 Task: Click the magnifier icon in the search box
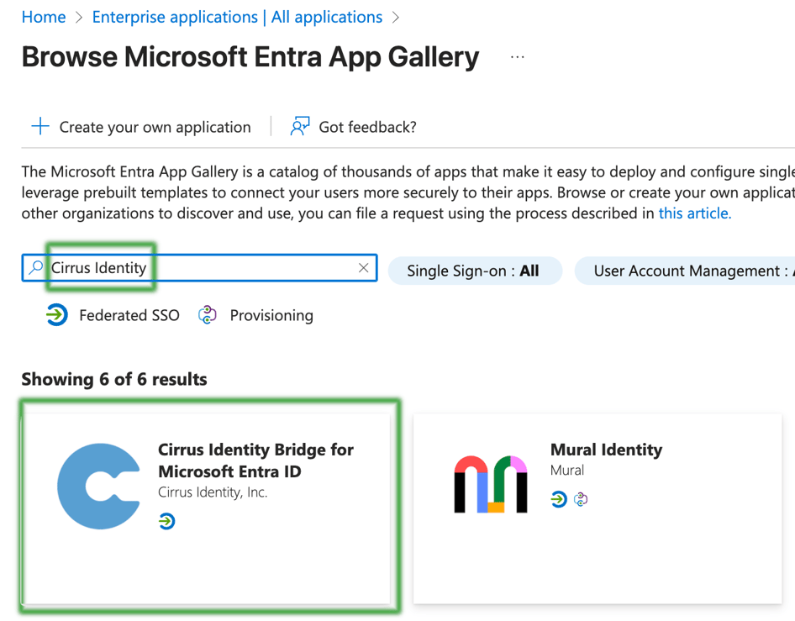pyautogui.click(x=36, y=268)
